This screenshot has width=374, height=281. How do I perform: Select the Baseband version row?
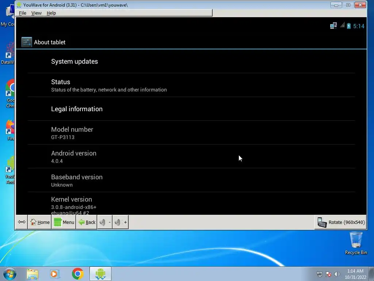tap(191, 180)
